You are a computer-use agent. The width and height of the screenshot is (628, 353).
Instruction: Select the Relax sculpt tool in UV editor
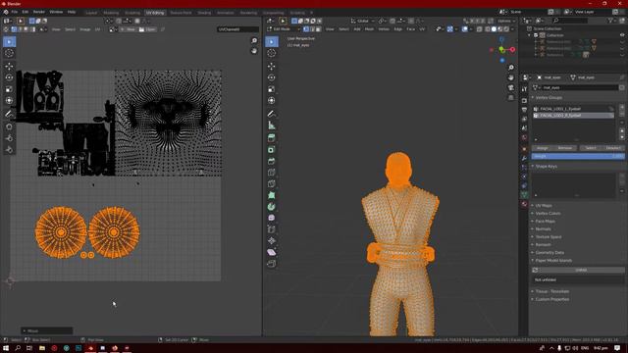pyautogui.click(x=9, y=150)
